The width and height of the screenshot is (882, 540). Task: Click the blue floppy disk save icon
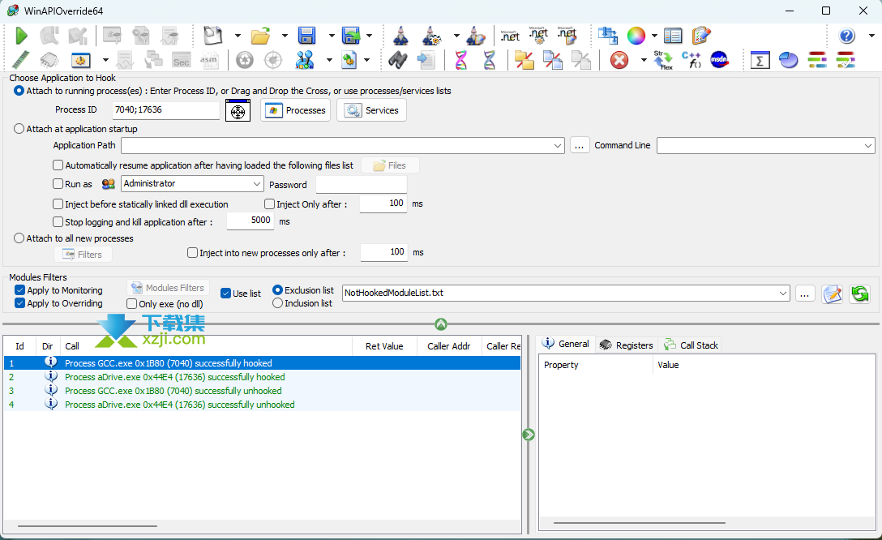[306, 36]
